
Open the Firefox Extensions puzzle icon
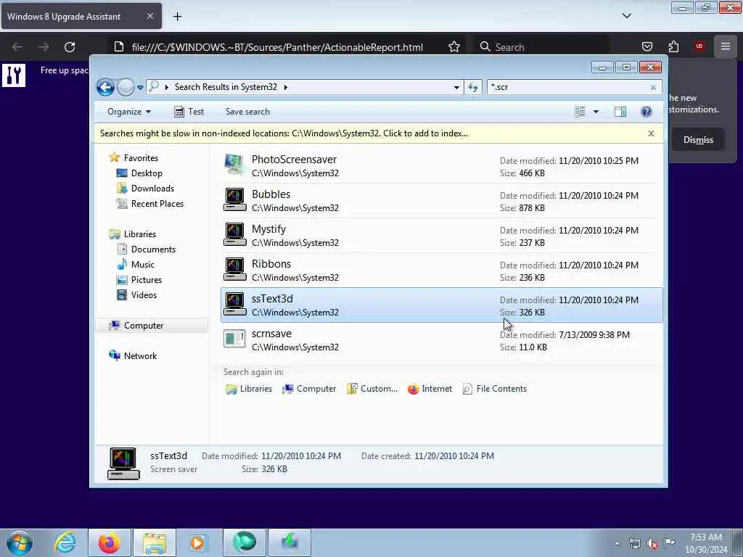coord(673,46)
